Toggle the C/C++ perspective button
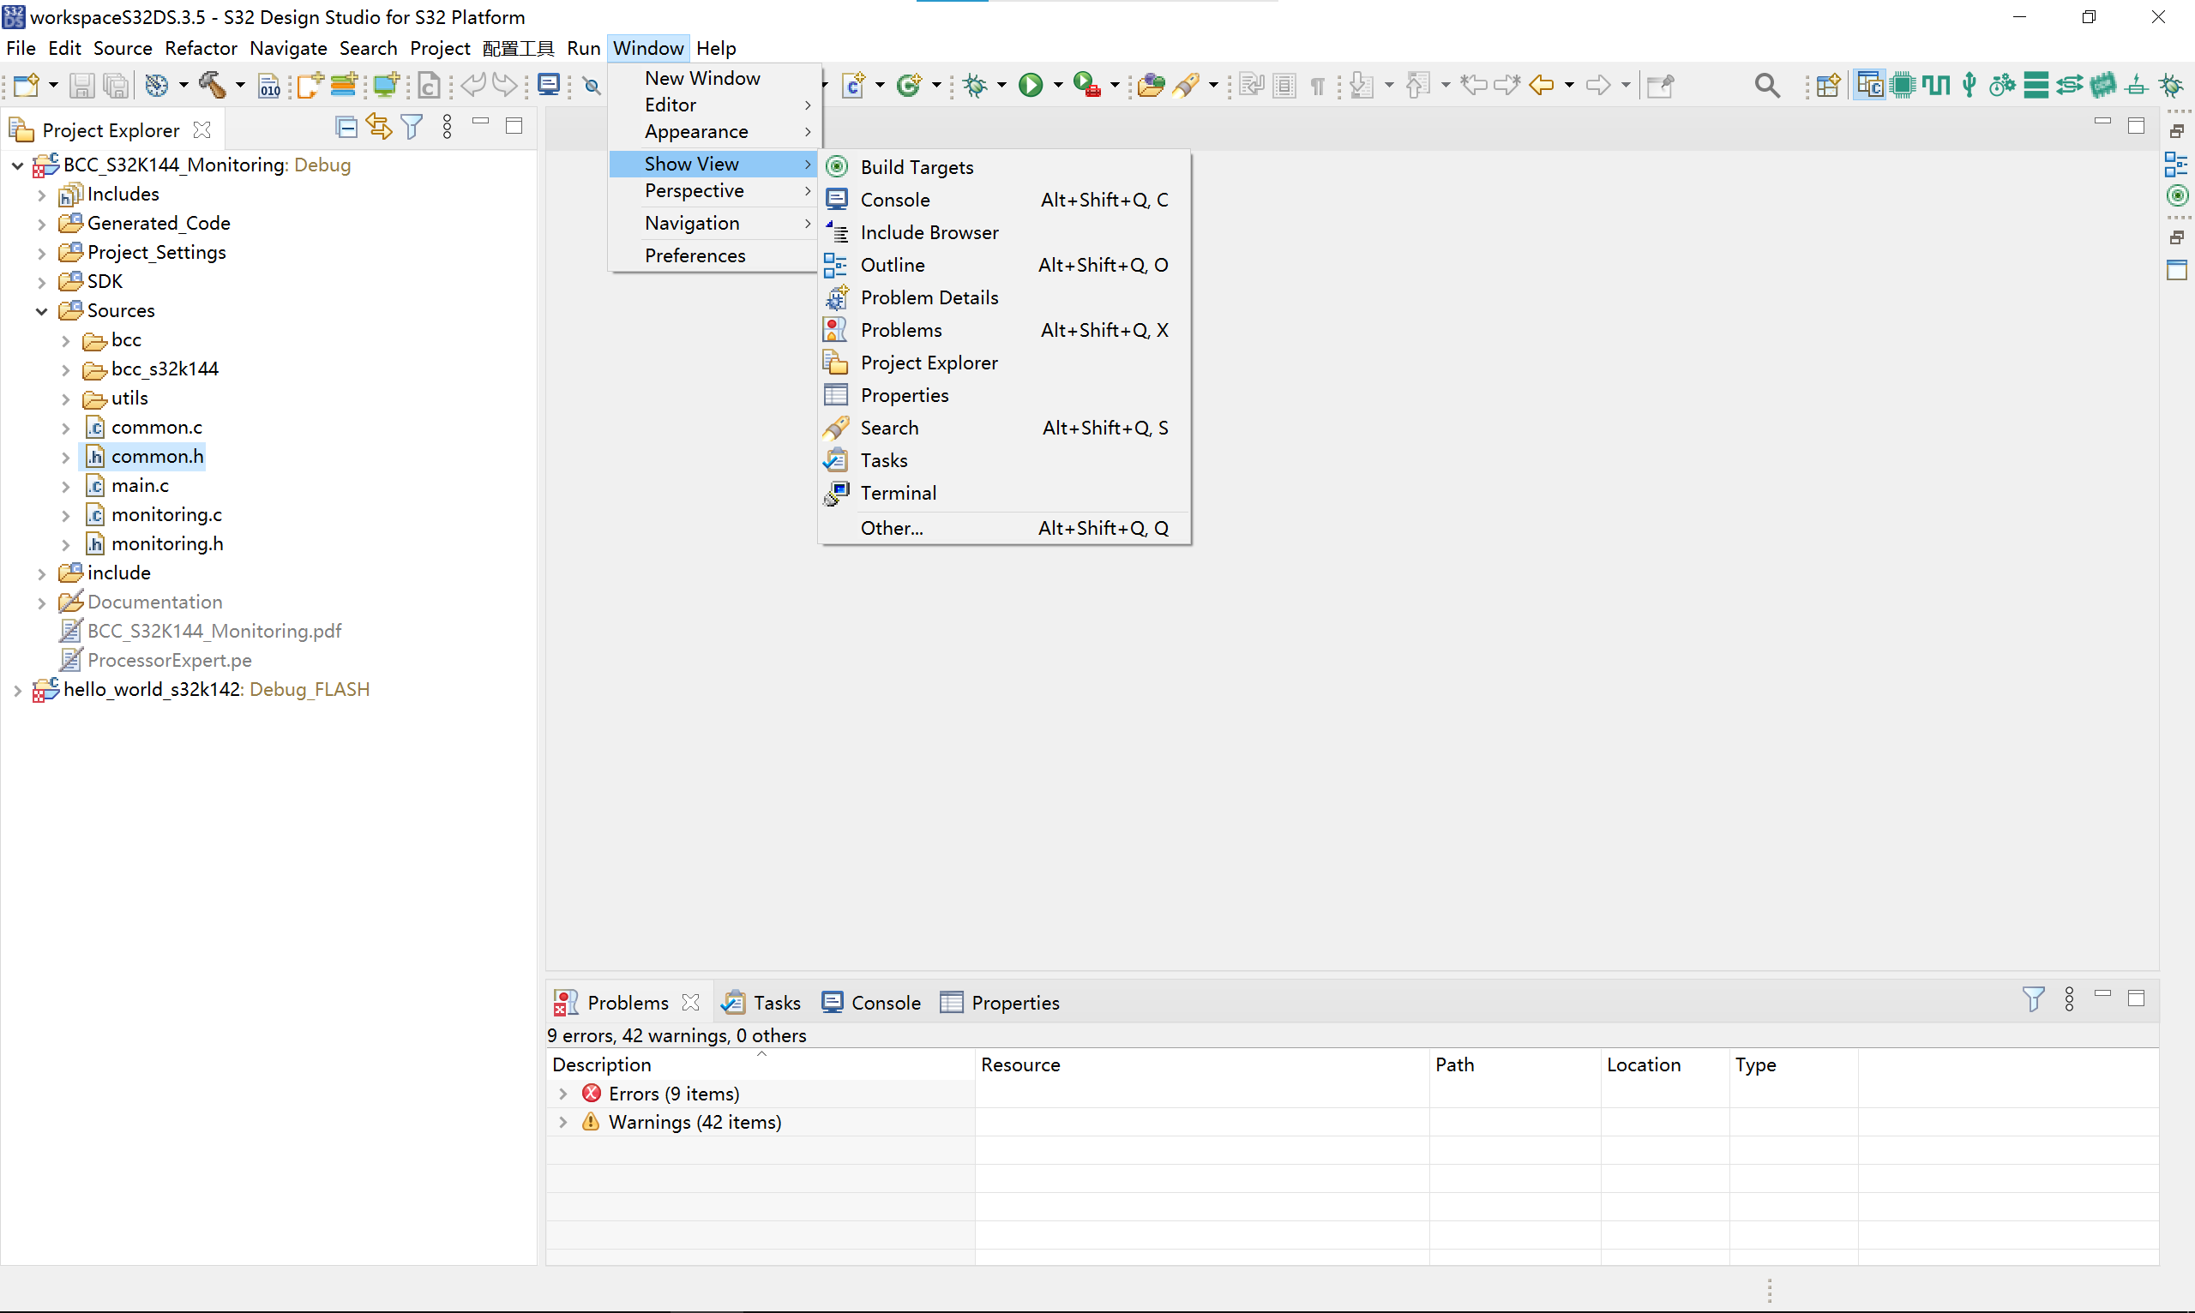 (x=1869, y=85)
